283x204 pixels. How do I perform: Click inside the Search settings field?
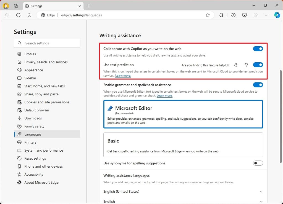[47, 43]
